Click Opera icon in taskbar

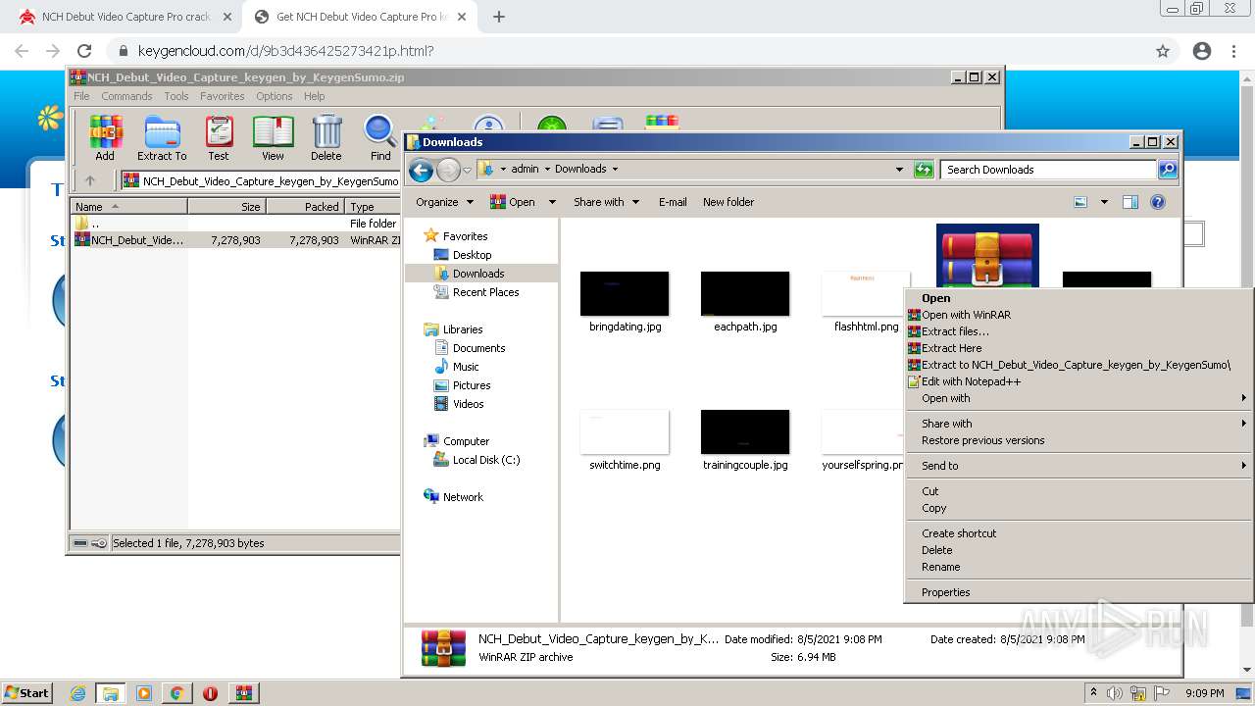pos(210,693)
